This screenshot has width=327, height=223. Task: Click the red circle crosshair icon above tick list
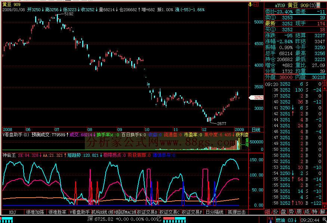click(324, 83)
